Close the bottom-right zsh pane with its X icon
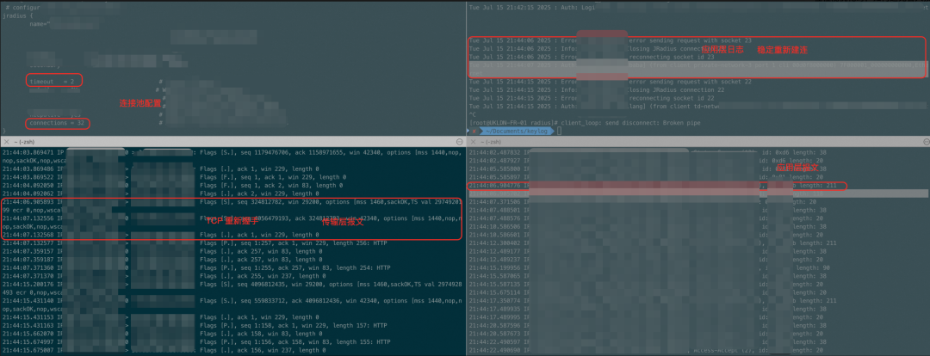Image resolution: width=930 pixels, height=356 pixels. click(x=472, y=143)
